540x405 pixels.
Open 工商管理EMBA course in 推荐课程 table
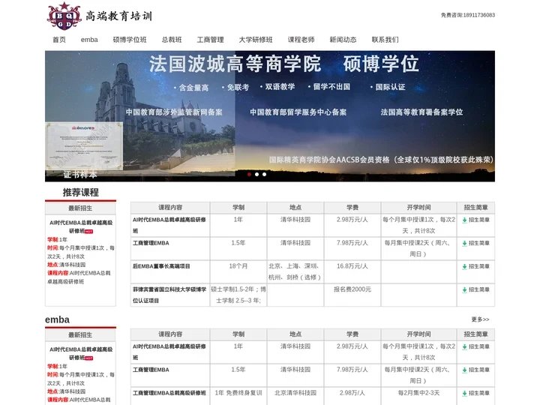click(x=151, y=243)
